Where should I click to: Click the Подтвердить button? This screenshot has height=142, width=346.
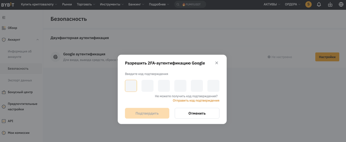tap(147, 113)
